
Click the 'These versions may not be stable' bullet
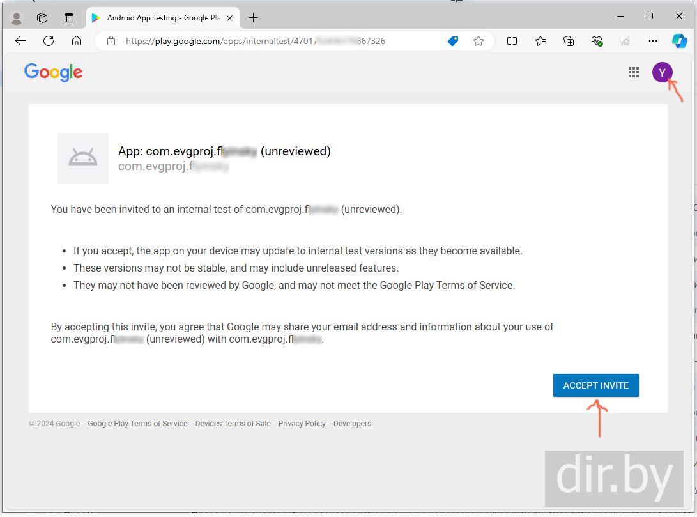(236, 268)
